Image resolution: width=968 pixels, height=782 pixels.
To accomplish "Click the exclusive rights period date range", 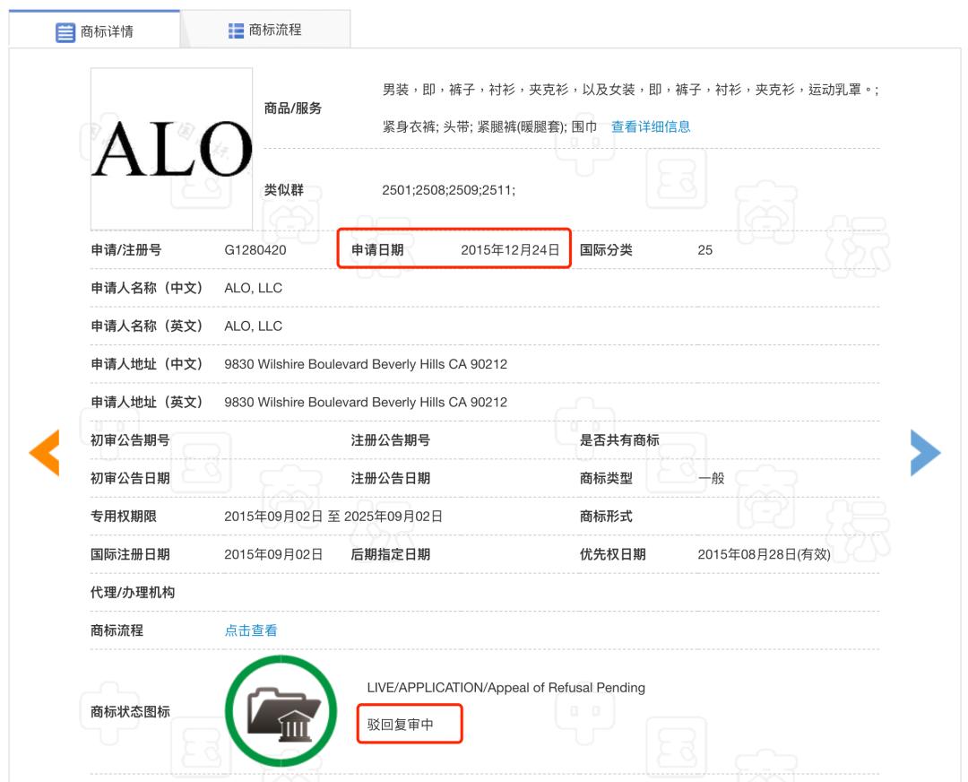I will coord(333,516).
